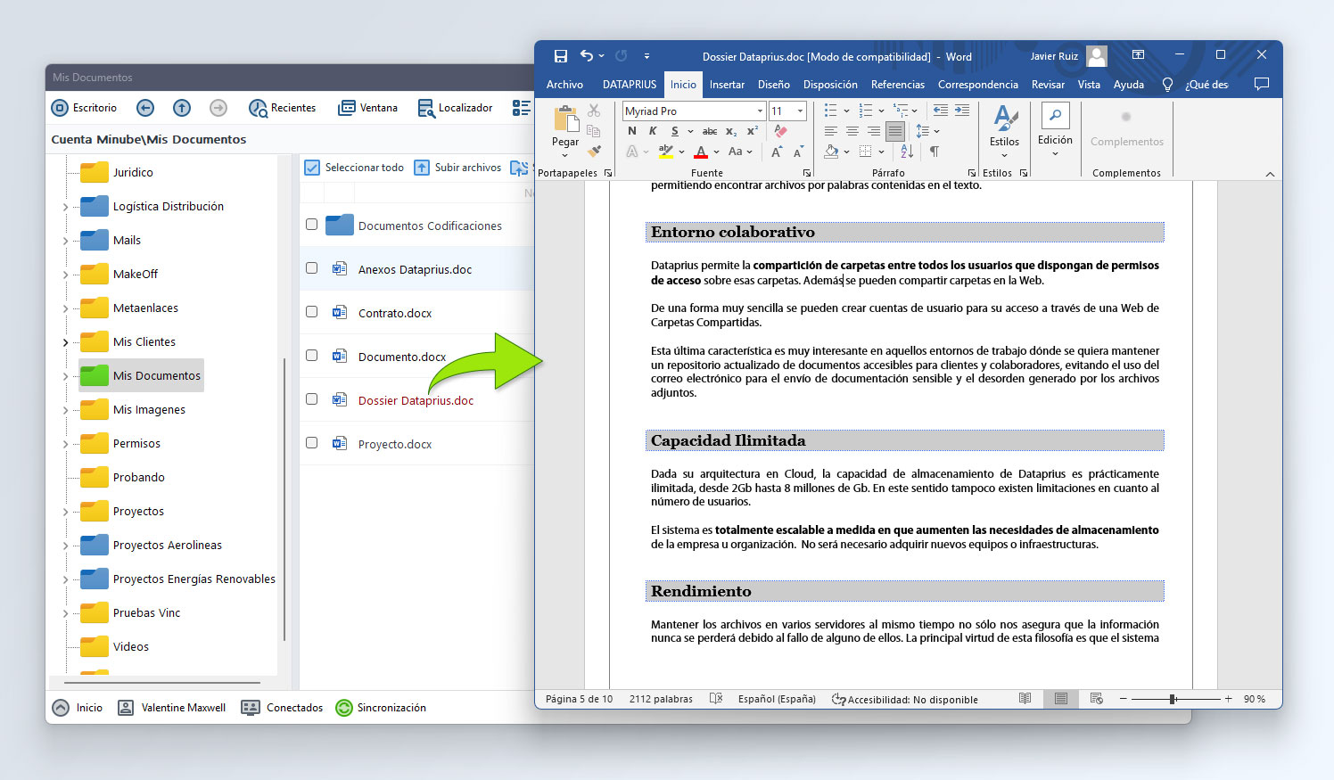
Task: Align paragraph text left
Action: pyautogui.click(x=831, y=131)
